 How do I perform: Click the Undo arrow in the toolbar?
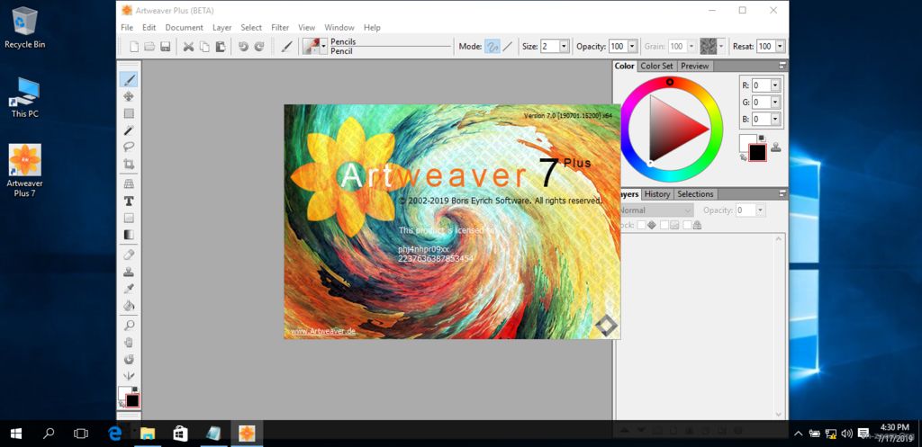pos(243,47)
